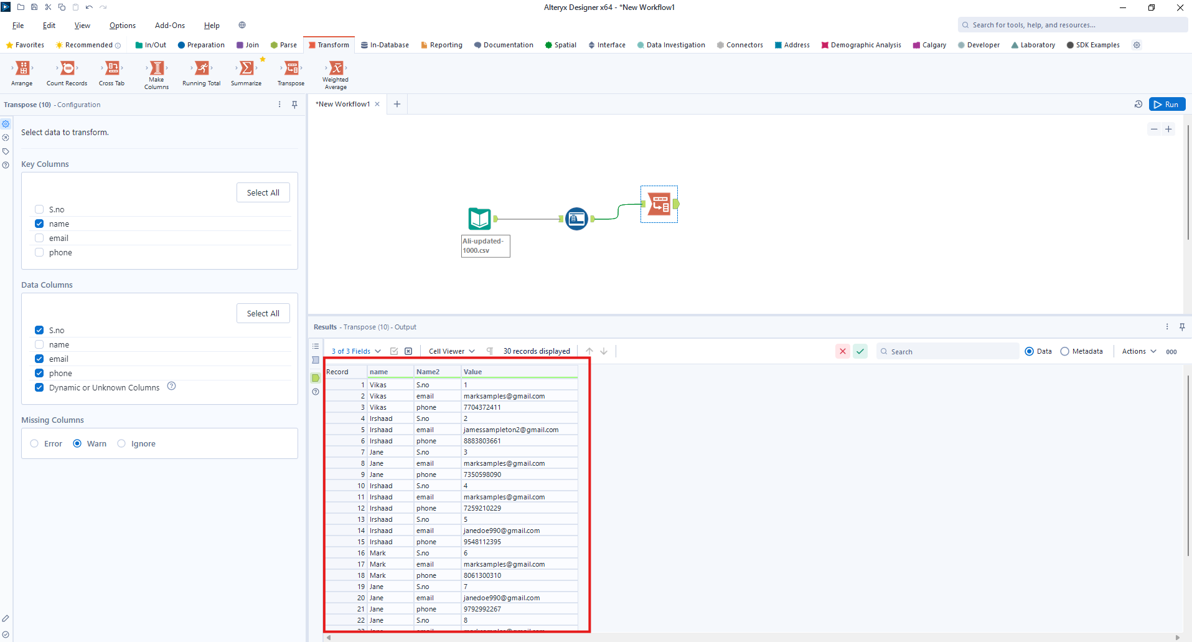The image size is (1192, 642).
Task: Open the Options menu
Action: click(x=122, y=26)
